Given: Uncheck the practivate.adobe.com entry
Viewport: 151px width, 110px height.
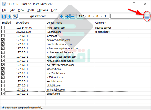Looking at the screenshot, I should [3, 44].
